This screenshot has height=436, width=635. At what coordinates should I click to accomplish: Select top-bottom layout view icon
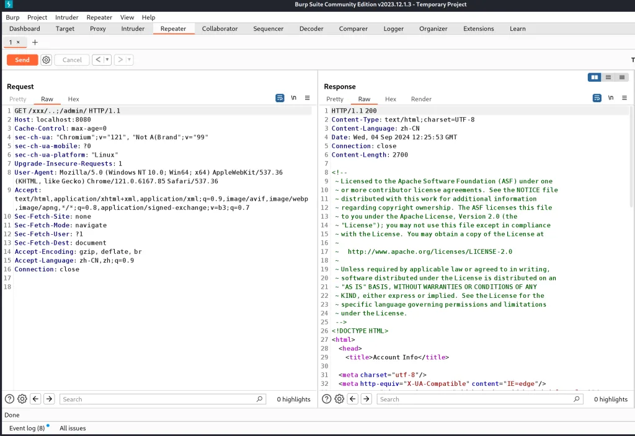point(608,77)
